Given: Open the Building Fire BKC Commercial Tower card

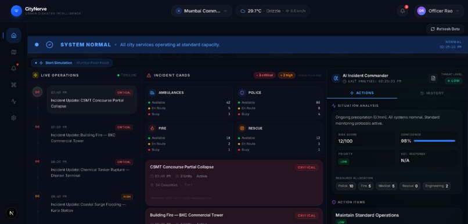Looking at the screenshot, I should coord(234,216).
